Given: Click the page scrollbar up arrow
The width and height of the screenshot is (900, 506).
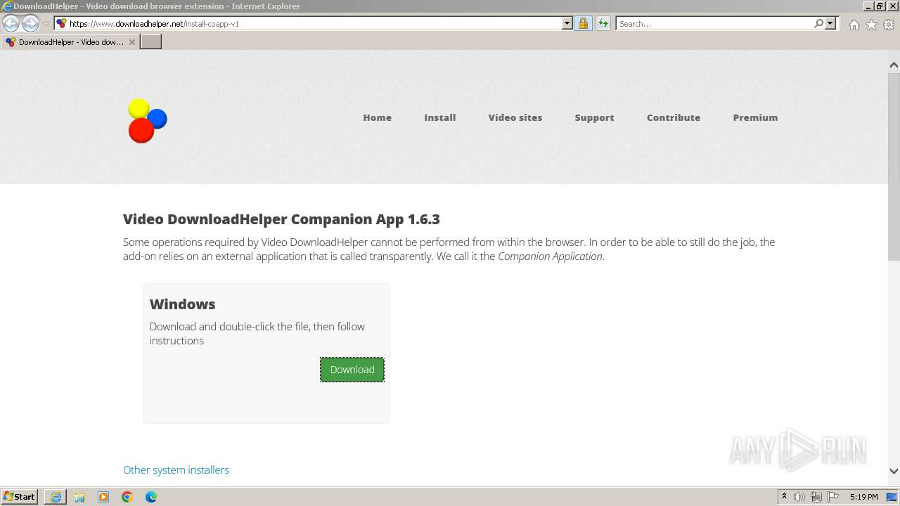Looking at the screenshot, I should (894, 65).
